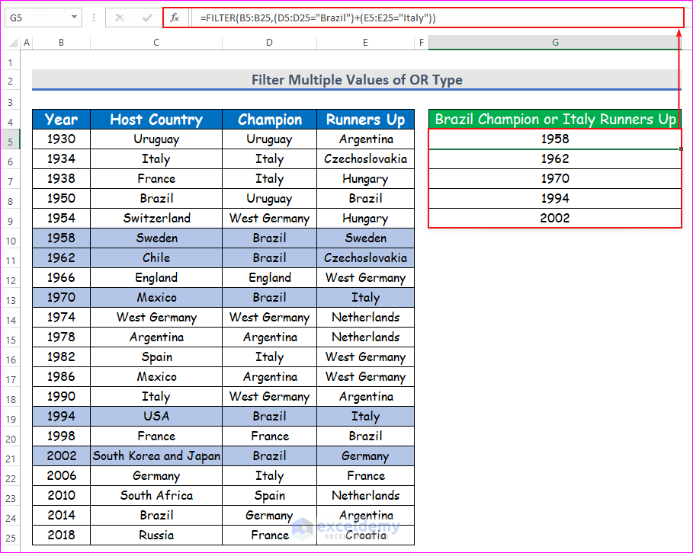
Task: Click the 'Year' header cell
Action: point(61,120)
